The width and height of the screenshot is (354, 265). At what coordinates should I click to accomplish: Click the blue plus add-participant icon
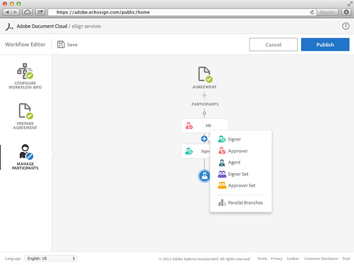[x=204, y=138]
